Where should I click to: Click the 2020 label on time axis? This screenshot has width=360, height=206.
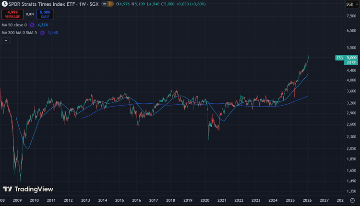[x=204, y=200]
